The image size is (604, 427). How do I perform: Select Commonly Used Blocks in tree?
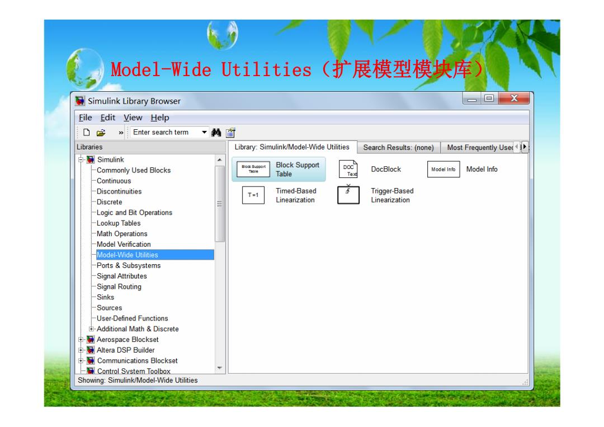[134, 170]
